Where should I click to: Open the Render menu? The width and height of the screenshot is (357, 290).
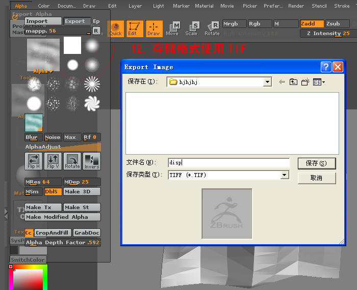coord(296,6)
